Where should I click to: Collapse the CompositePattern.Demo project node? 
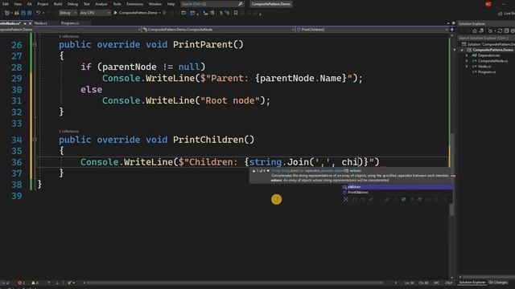[x=462, y=50]
